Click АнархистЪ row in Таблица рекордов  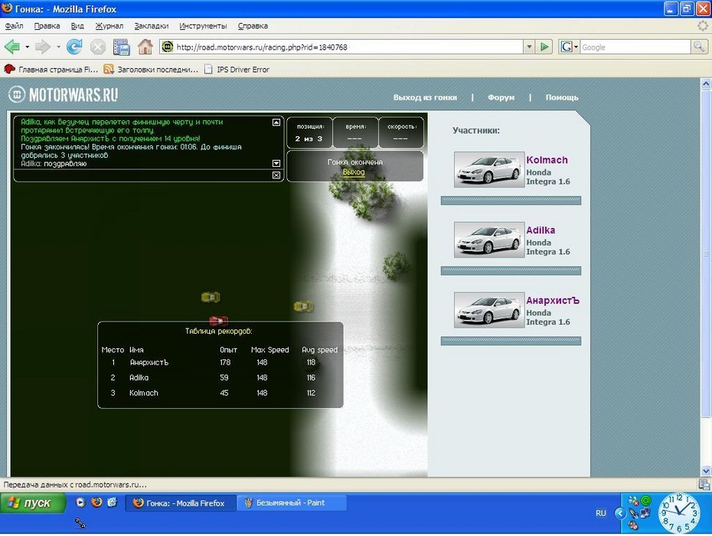[x=220, y=362]
